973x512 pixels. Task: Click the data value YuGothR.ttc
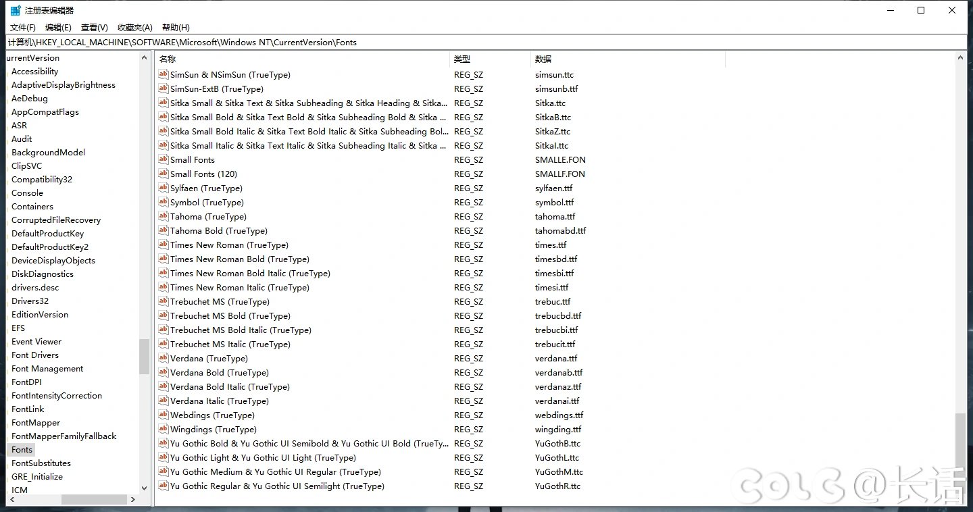pyautogui.click(x=557, y=486)
